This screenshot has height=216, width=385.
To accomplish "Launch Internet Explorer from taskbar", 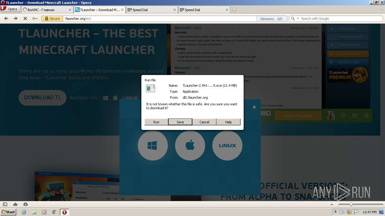I will 24,212.
